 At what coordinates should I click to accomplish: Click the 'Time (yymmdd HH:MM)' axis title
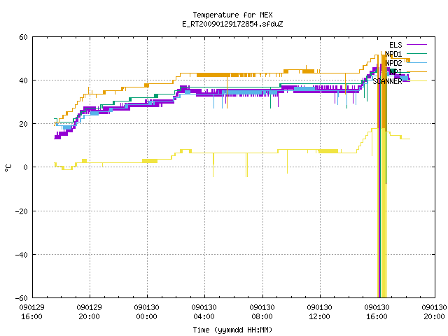[x=232, y=330]
